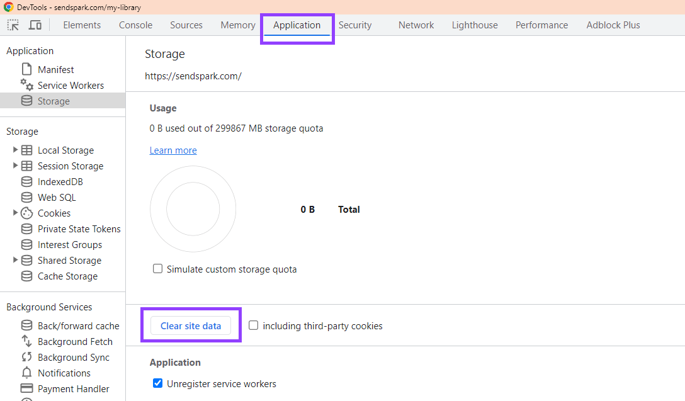Open Back/forward cache background service
This screenshot has width=685, height=401.
click(79, 326)
